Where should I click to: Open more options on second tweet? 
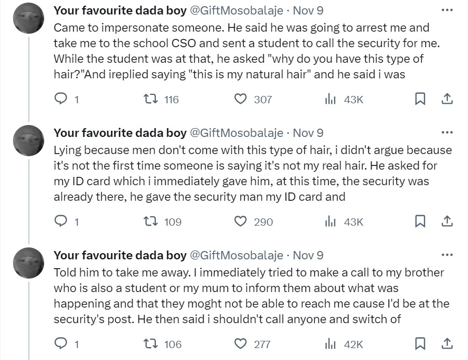click(446, 132)
